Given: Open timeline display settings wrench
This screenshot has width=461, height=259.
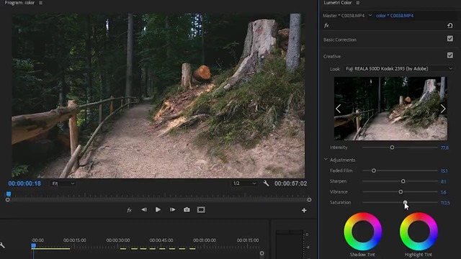Looking at the screenshot, I should (x=2, y=245).
